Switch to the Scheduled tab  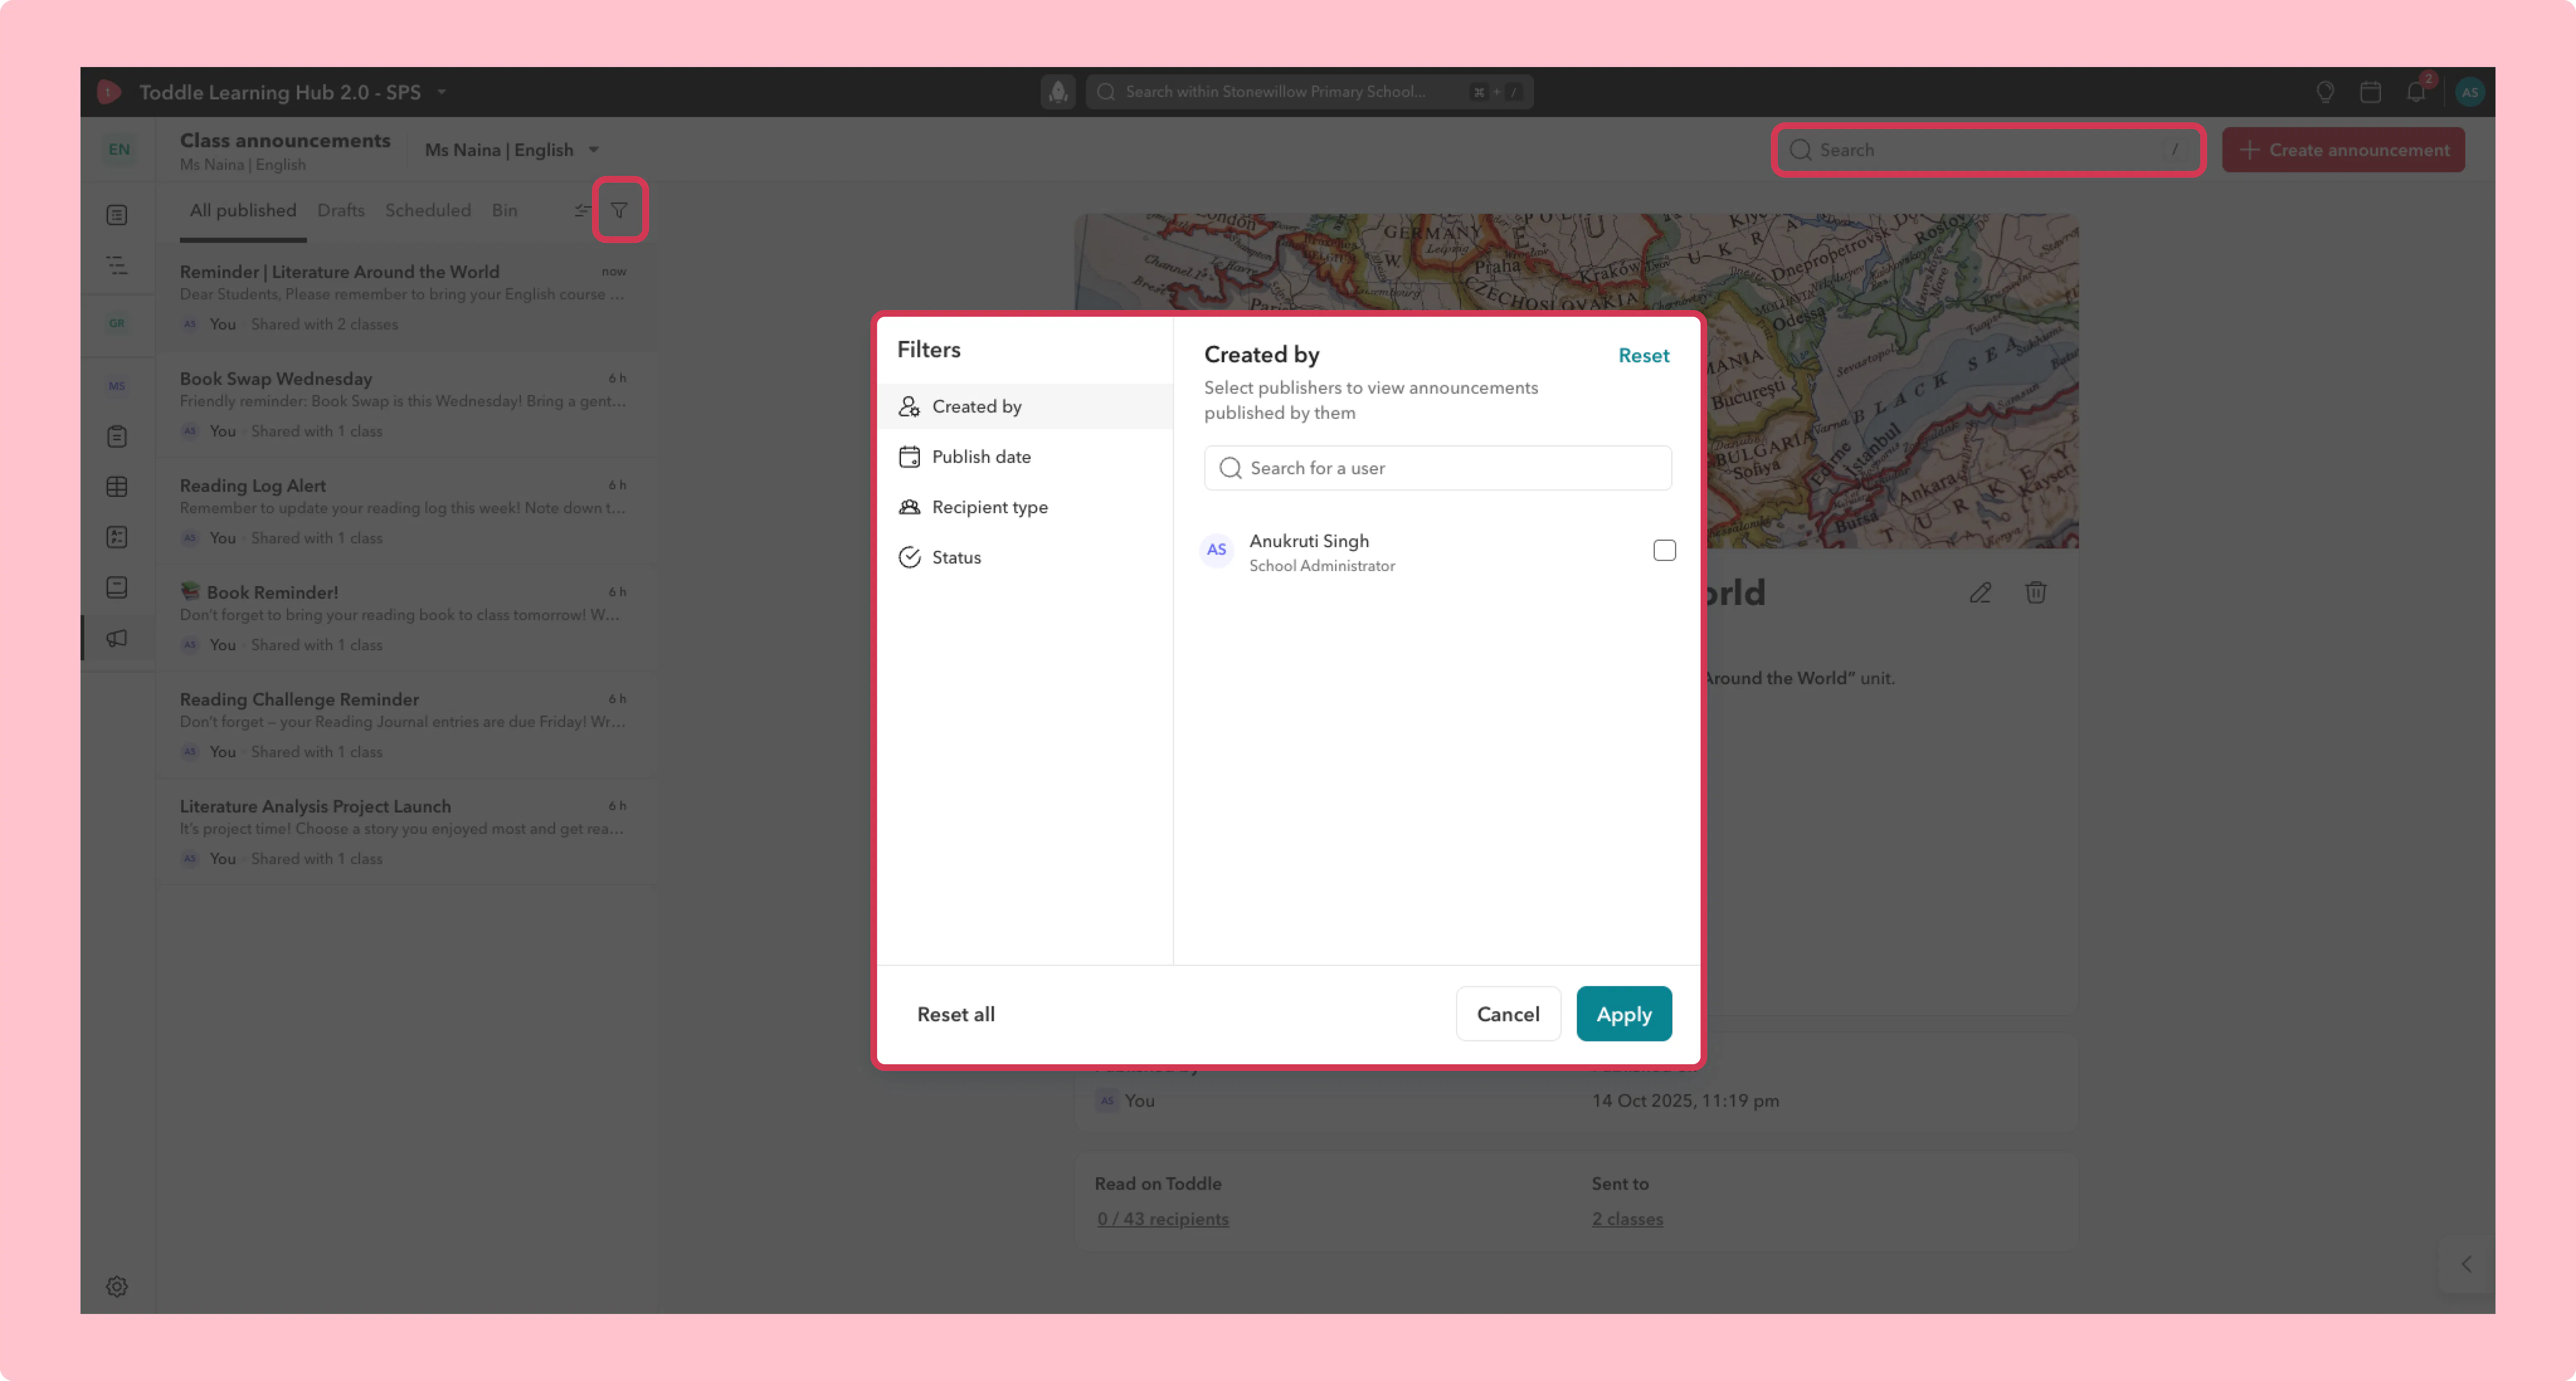(428, 210)
